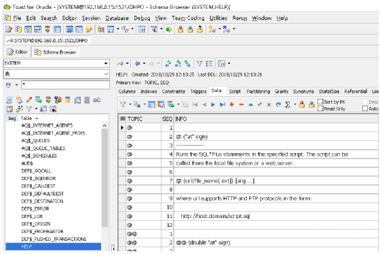380x254 pixels.
Task: Open the Partitioning tab
Action: (258, 91)
